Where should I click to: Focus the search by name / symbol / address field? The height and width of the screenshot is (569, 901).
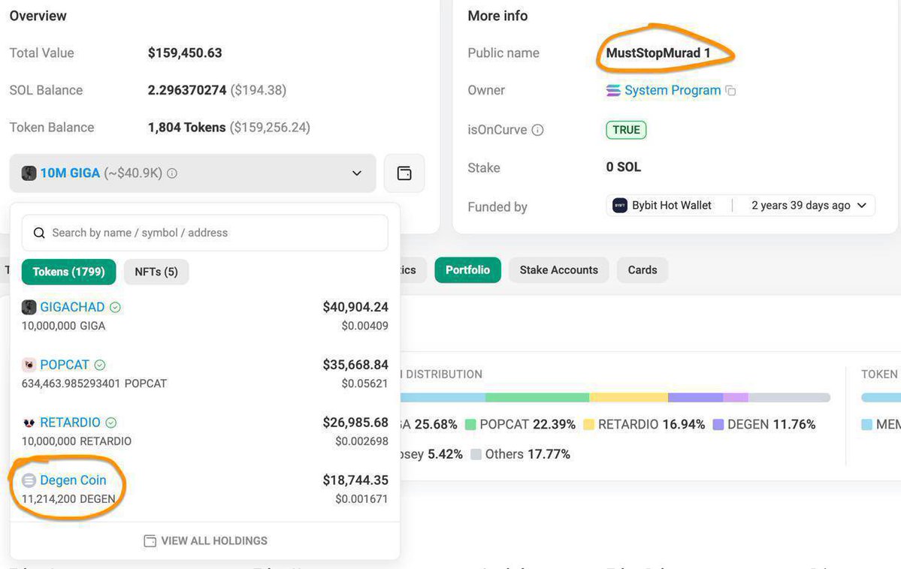tap(205, 233)
